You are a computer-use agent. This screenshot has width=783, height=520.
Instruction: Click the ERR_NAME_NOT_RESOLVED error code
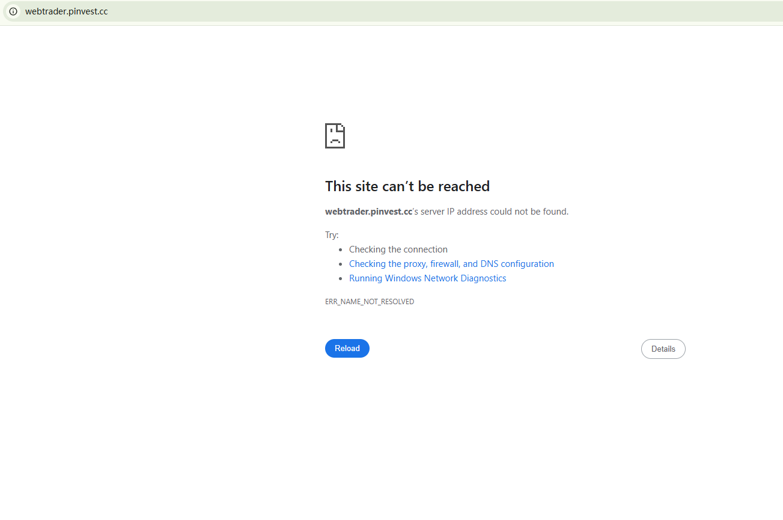(370, 302)
